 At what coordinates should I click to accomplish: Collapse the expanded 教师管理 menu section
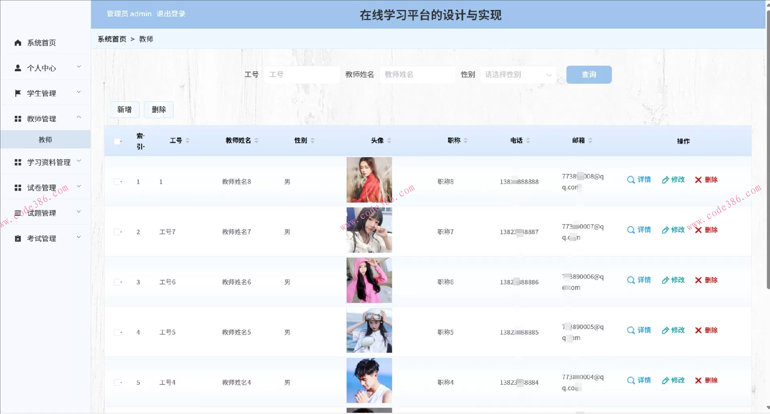79,117
